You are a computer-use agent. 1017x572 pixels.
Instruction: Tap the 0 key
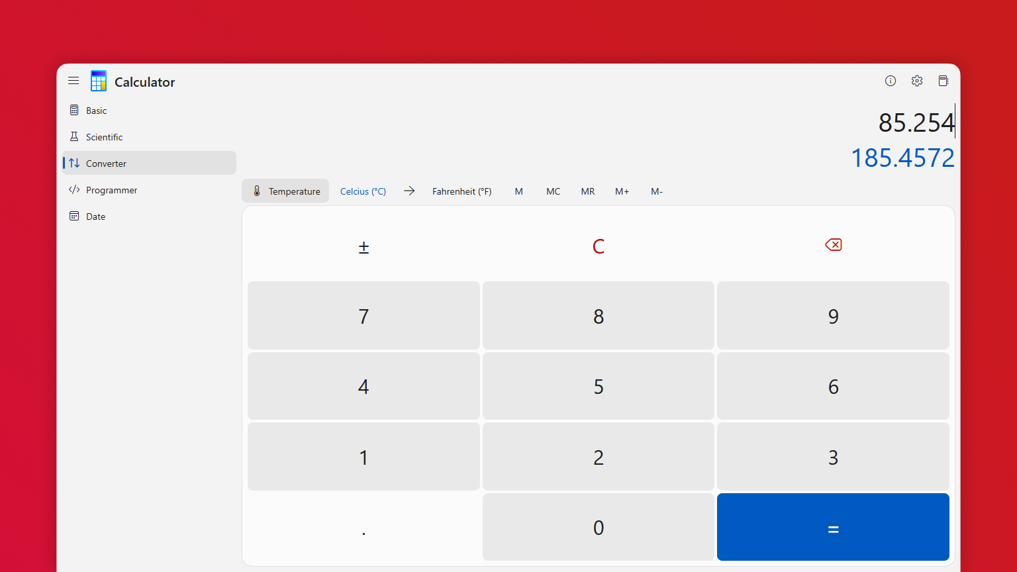click(x=599, y=527)
